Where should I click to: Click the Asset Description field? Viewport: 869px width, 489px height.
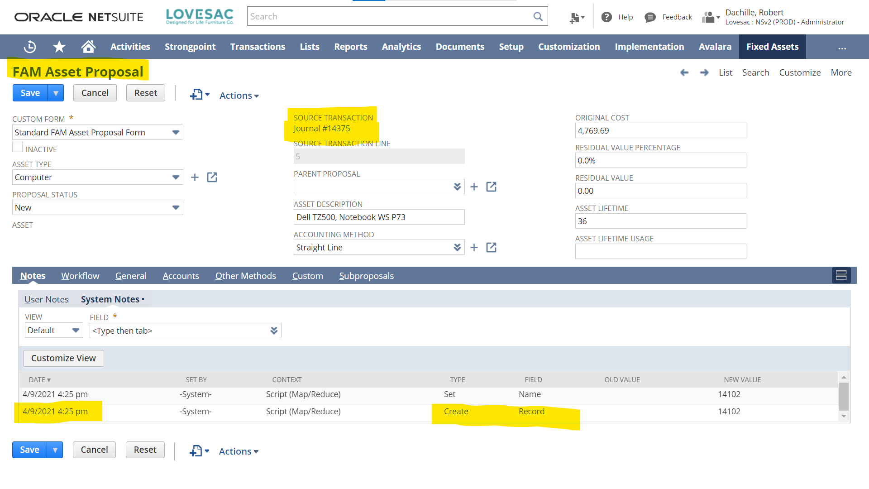[x=379, y=217]
